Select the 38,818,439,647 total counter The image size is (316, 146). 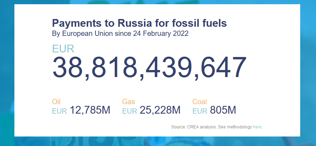[149, 68]
